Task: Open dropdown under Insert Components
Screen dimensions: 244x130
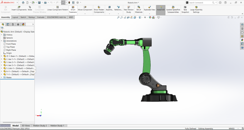Action: 19,14
